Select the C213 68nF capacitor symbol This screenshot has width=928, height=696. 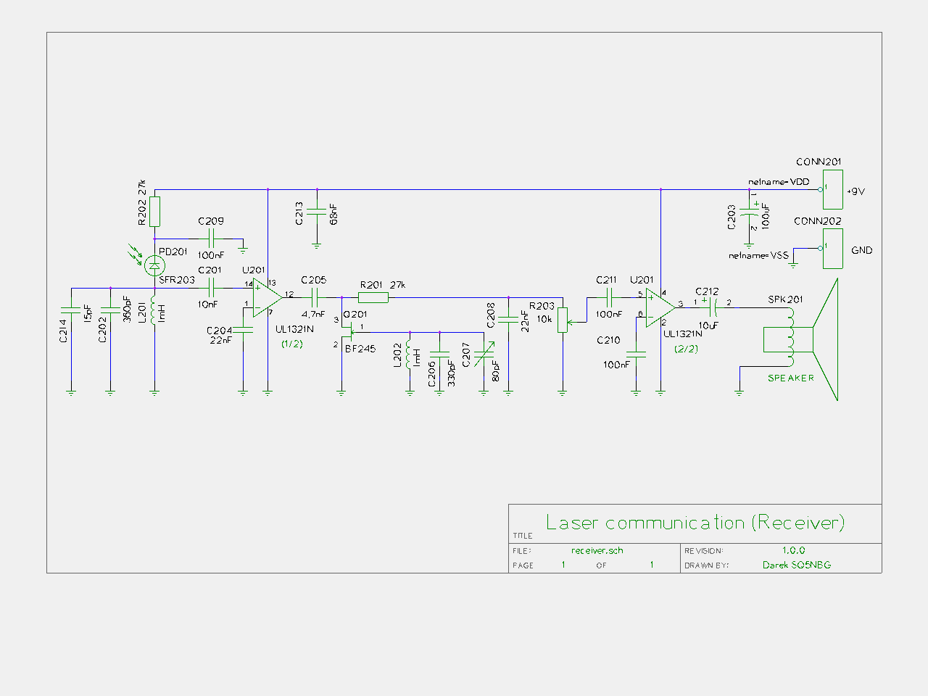click(x=317, y=212)
